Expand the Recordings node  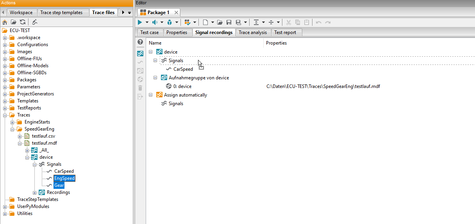[35, 192]
